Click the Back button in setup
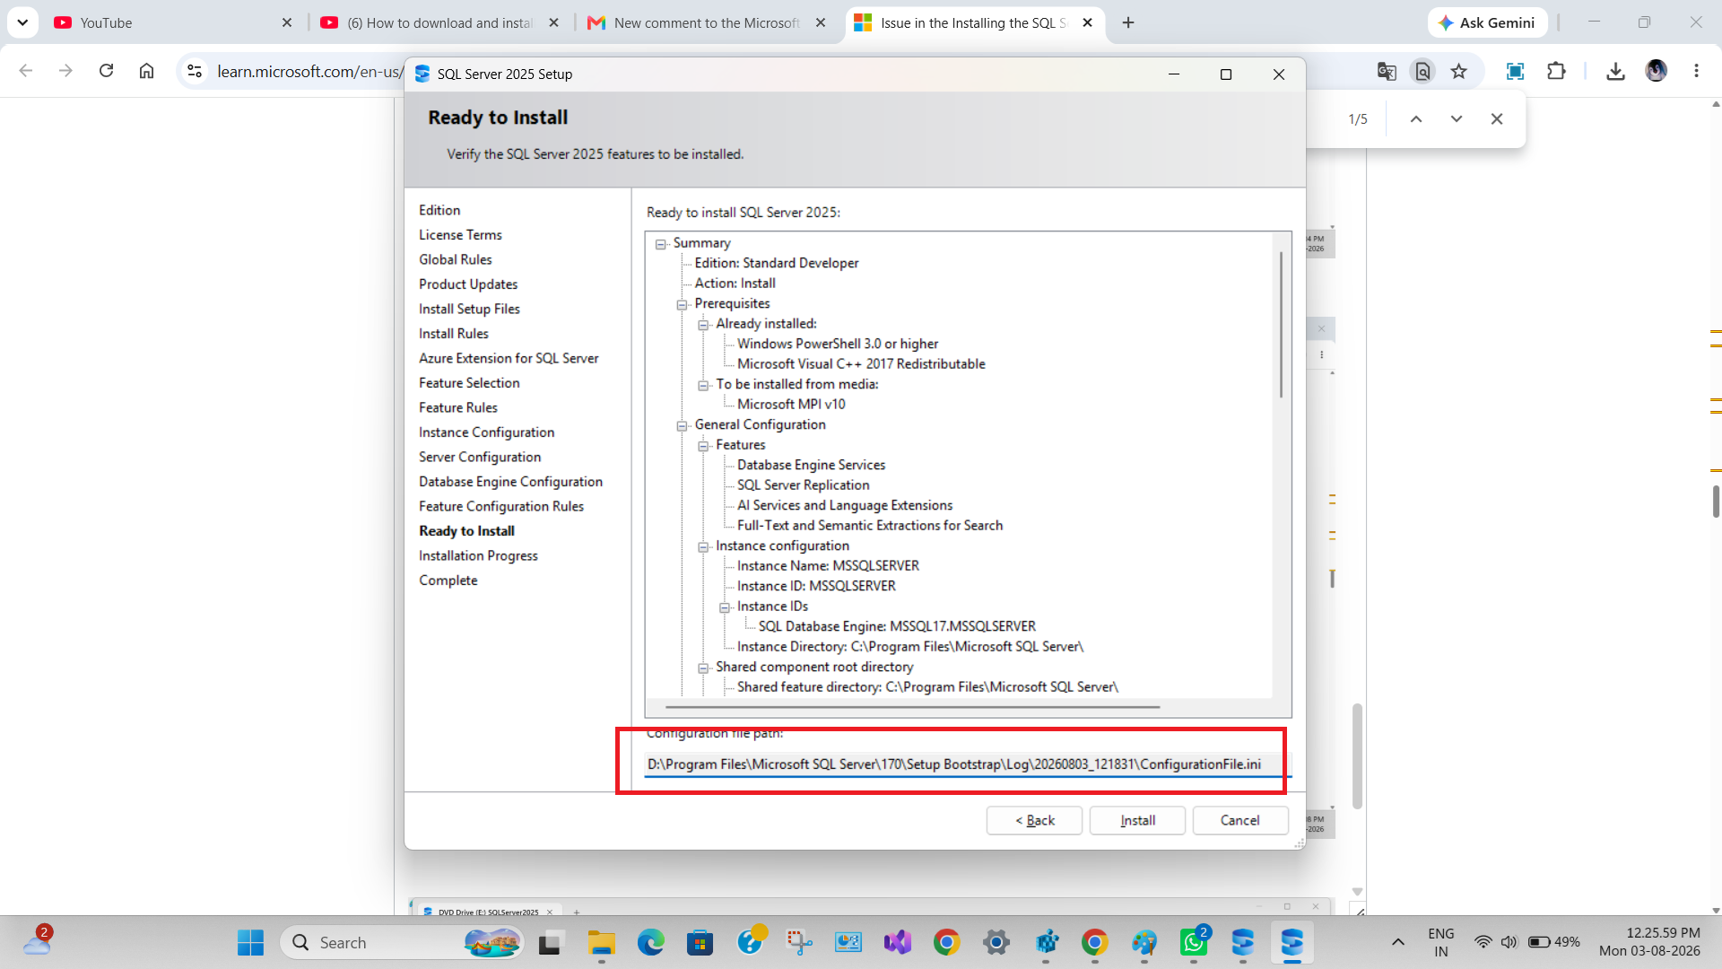The image size is (1722, 969). [x=1034, y=820]
